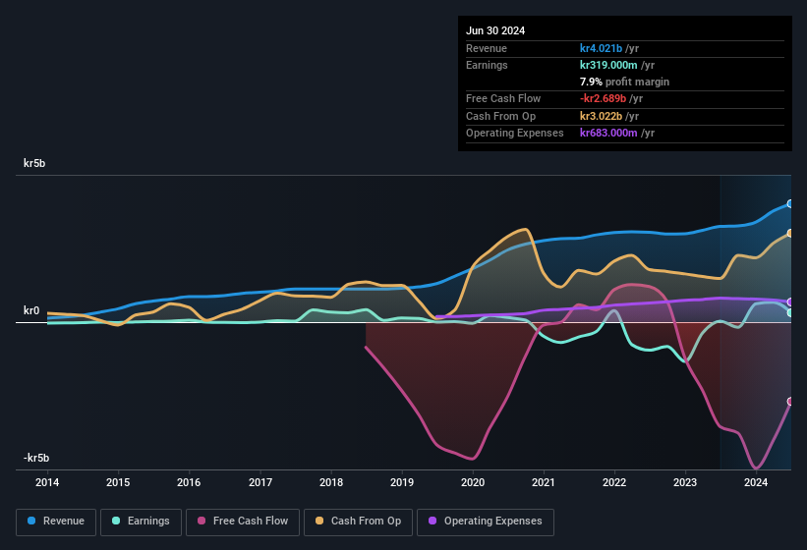Click the kr4.021b Revenue value in tooltip
Viewport: 807px width, 550px height.
[608, 48]
